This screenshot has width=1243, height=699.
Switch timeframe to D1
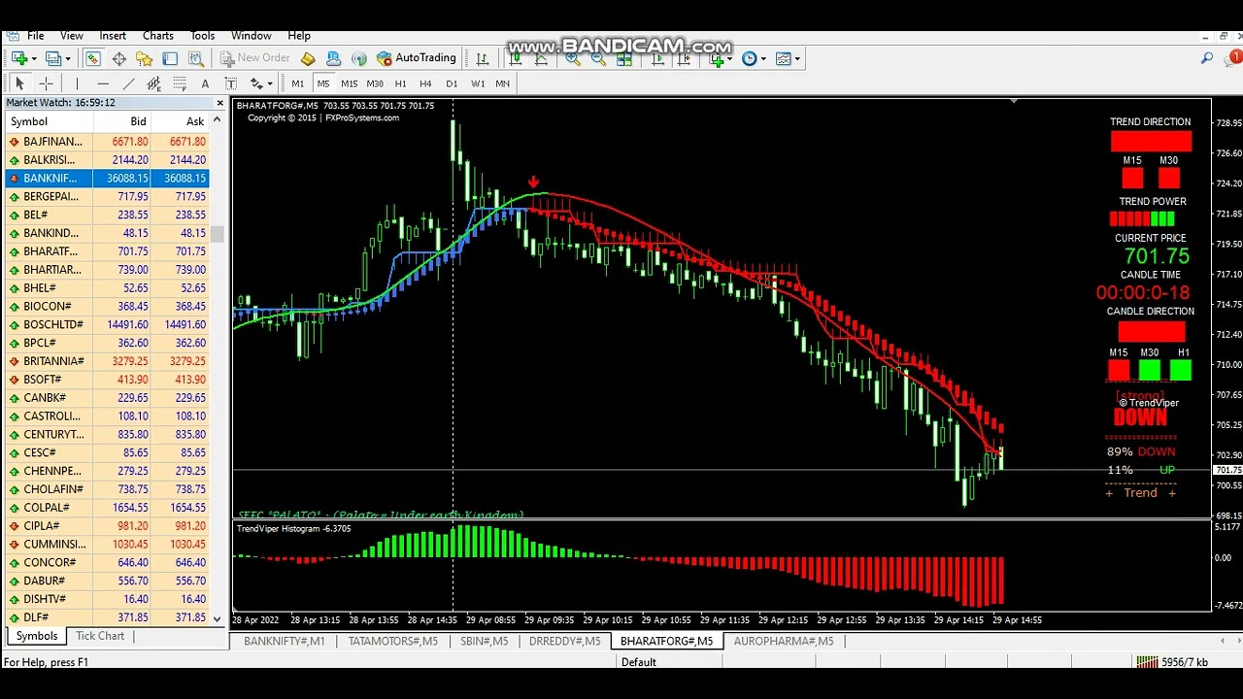pyautogui.click(x=452, y=83)
